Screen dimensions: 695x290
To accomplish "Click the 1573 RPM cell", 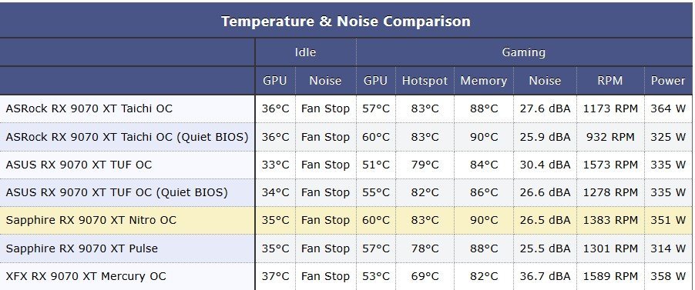I will pyautogui.click(x=610, y=165).
